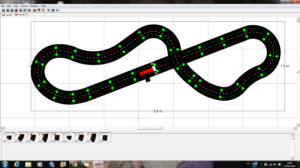Switch to the Circuit1 document tab
Image resolution: width=300 pixels, height=168 pixels.
click(7, 15)
